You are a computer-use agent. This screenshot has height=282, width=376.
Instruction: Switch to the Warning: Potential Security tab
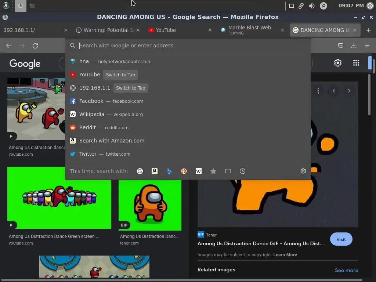click(x=108, y=30)
